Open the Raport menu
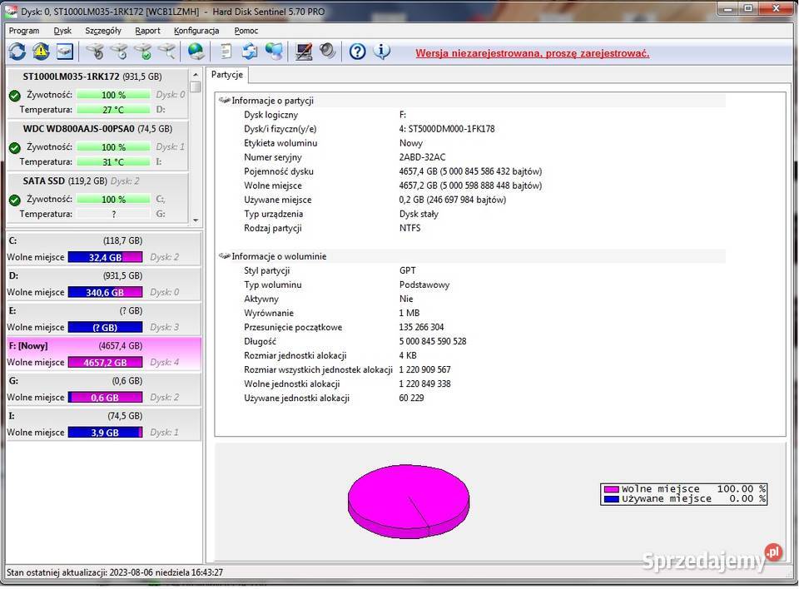 [148, 31]
